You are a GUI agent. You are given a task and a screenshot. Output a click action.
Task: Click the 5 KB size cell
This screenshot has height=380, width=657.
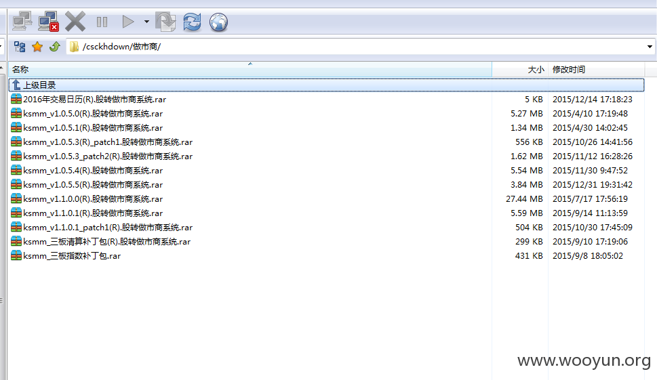tap(534, 100)
